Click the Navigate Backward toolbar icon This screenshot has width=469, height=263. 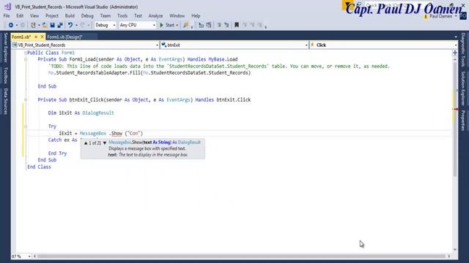click(x=11, y=26)
